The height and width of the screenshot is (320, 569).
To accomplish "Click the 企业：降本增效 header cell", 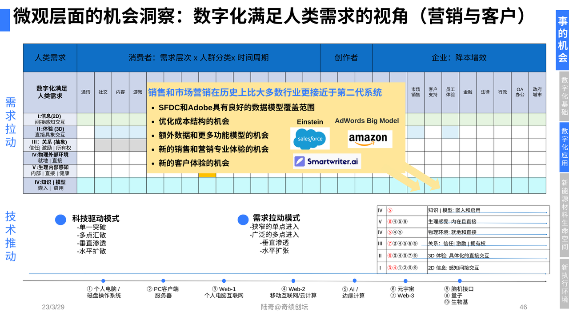I will click(x=459, y=58).
